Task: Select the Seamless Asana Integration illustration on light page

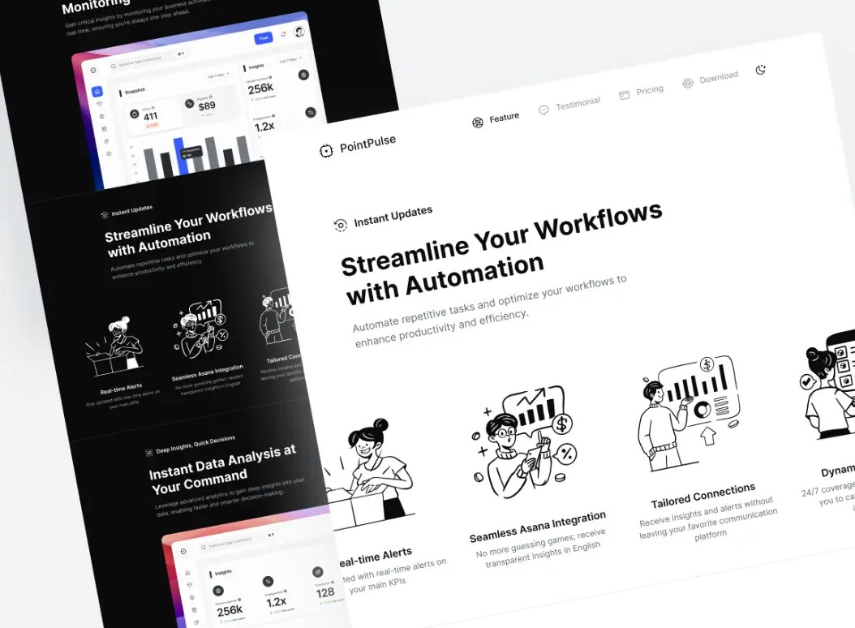Action: click(x=525, y=441)
